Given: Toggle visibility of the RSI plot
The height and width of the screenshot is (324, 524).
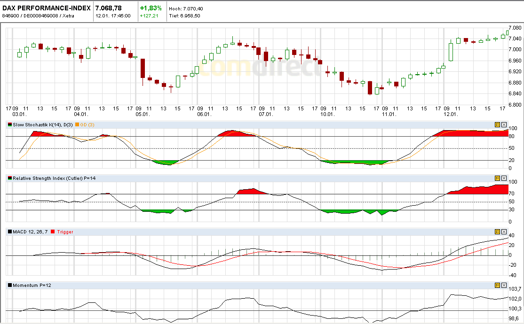Looking at the screenshot, I should point(9,178).
